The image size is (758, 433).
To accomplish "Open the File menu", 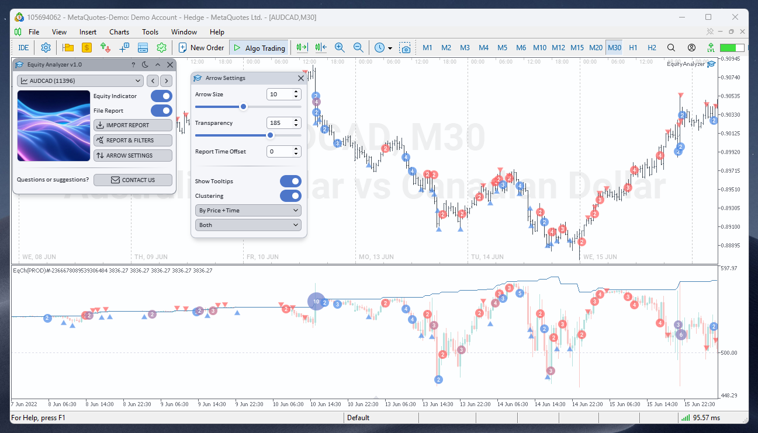I will pyautogui.click(x=34, y=32).
